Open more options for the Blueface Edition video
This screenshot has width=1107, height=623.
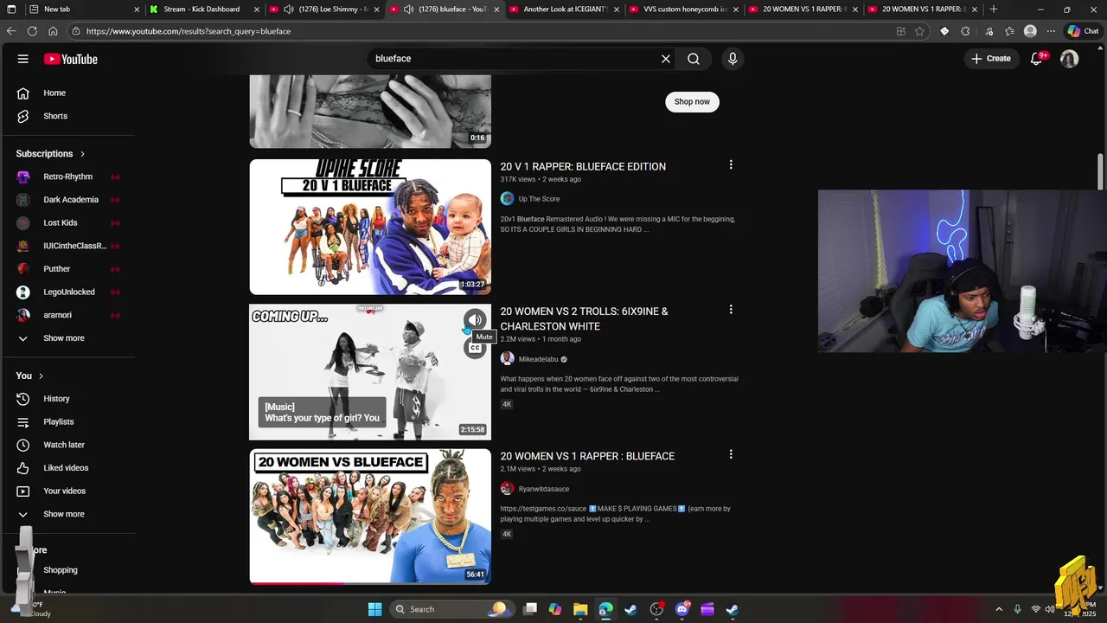pyautogui.click(x=731, y=164)
